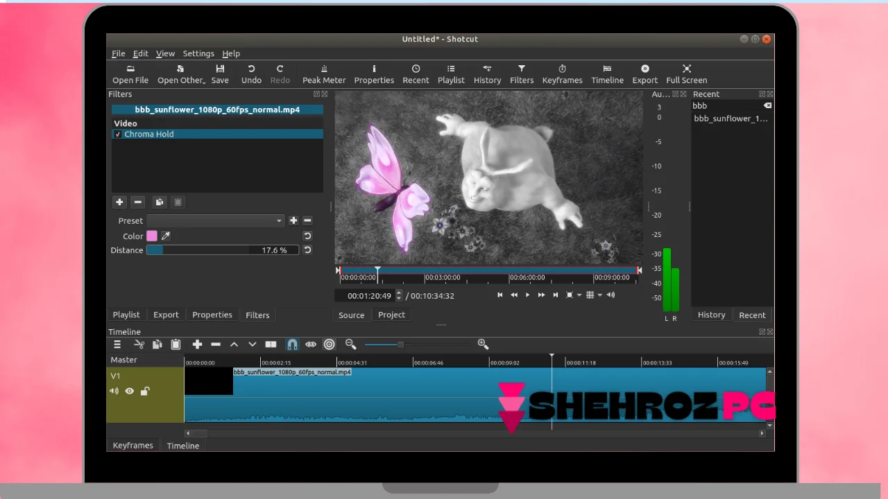Expand the player zoom dropdown arrow
The image size is (888, 499).
pyautogui.click(x=579, y=295)
